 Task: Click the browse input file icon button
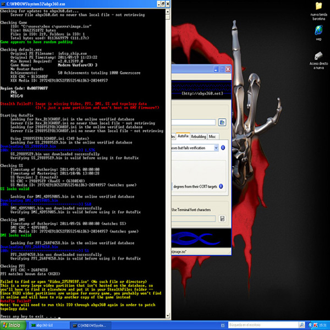coord(222,122)
